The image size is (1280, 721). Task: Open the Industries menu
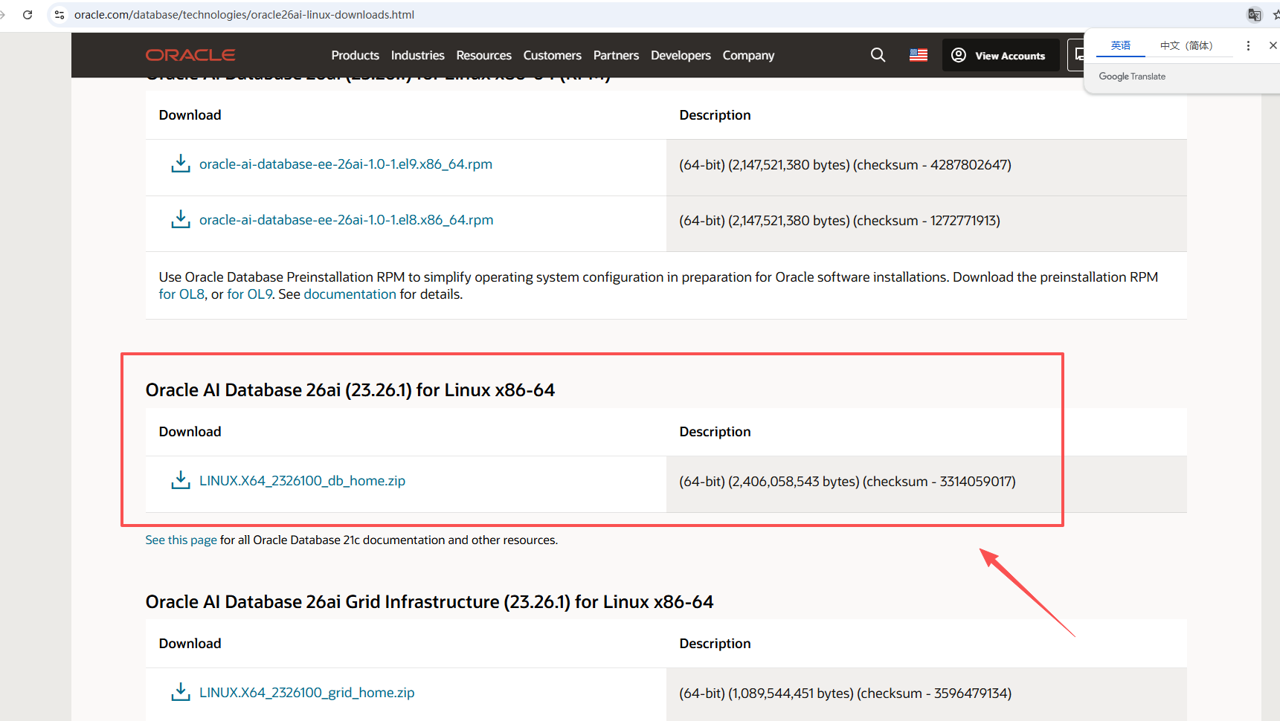click(417, 55)
